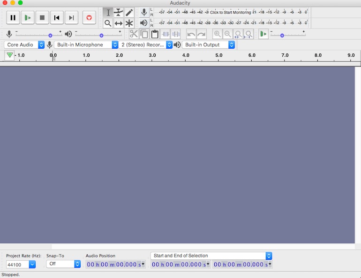Click the 6.0 mark on the timeline ruler
361x278 pixels.
click(252, 55)
